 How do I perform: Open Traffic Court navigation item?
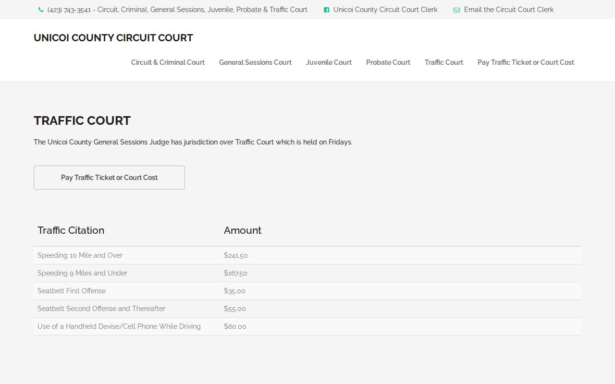(x=444, y=62)
